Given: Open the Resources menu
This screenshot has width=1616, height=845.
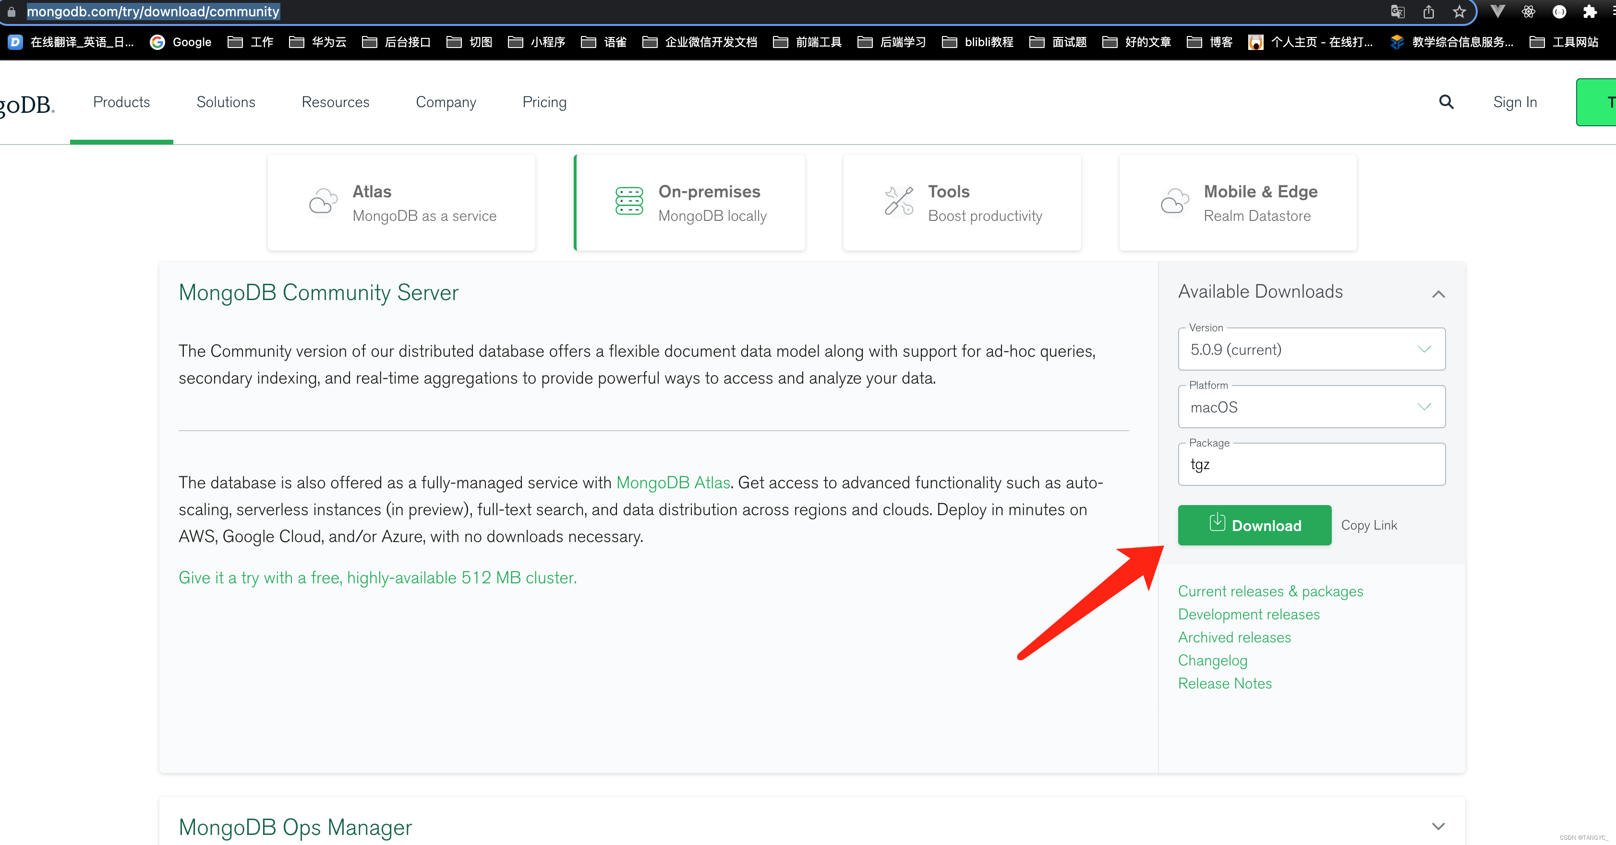Looking at the screenshot, I should click(x=336, y=102).
